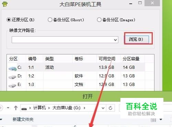172x127 pixels.
Task: Open the view options dropdown arrow
Action: tap(161, 119)
